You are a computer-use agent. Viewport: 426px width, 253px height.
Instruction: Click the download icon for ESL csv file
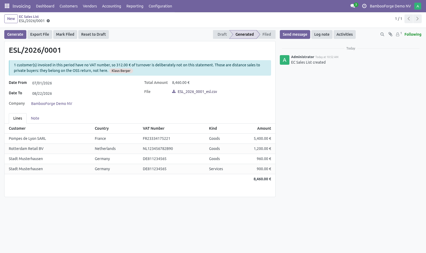tap(174, 91)
